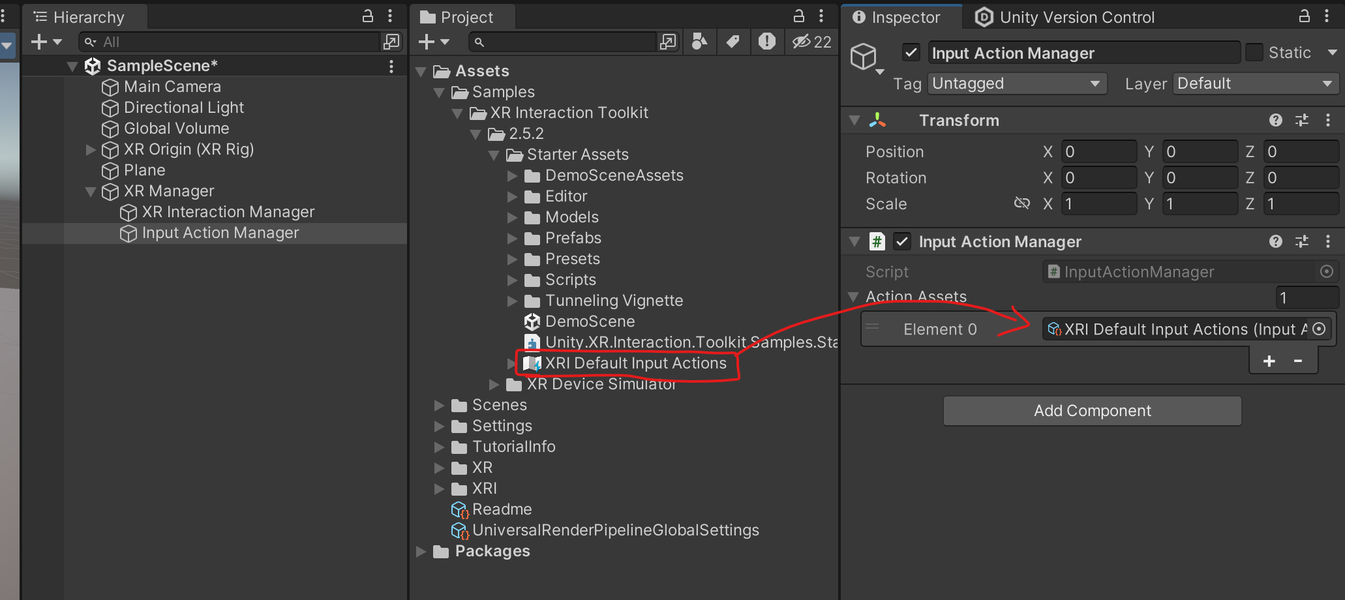Screen dimensions: 1345x600
Task: Collapse the Assets folder
Action: [x=421, y=71]
